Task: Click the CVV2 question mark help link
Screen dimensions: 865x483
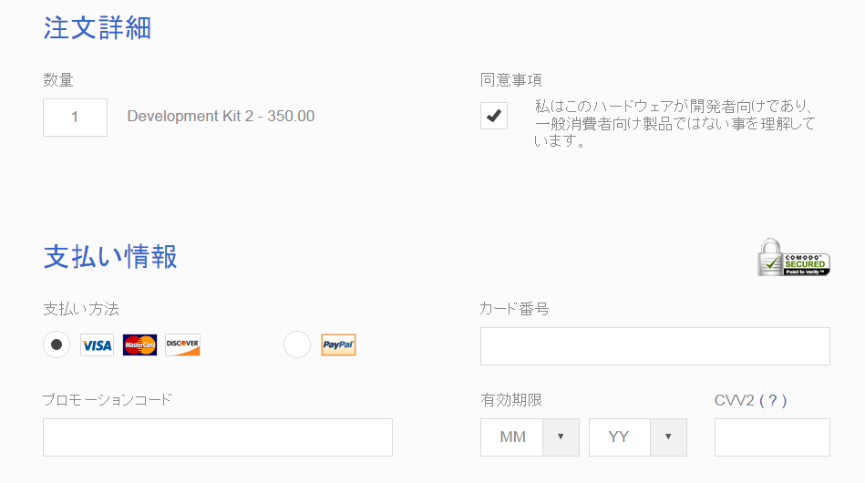Action: (773, 400)
